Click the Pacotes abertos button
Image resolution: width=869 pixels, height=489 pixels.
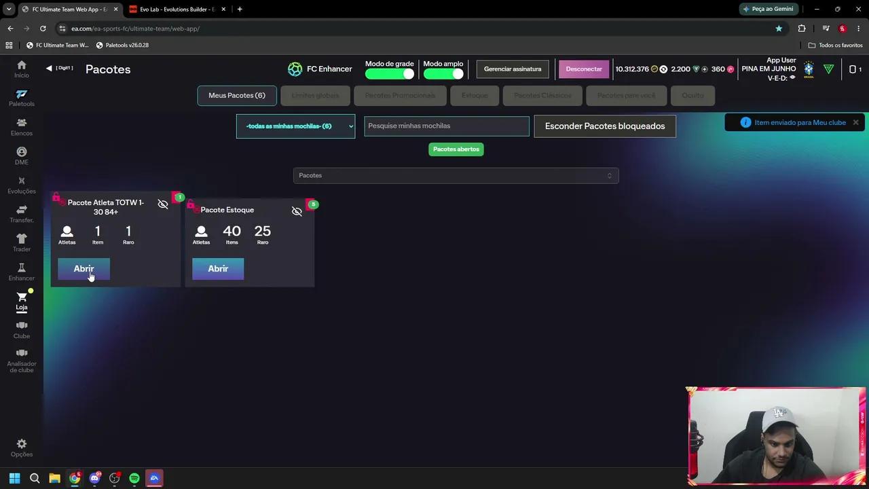(x=456, y=149)
